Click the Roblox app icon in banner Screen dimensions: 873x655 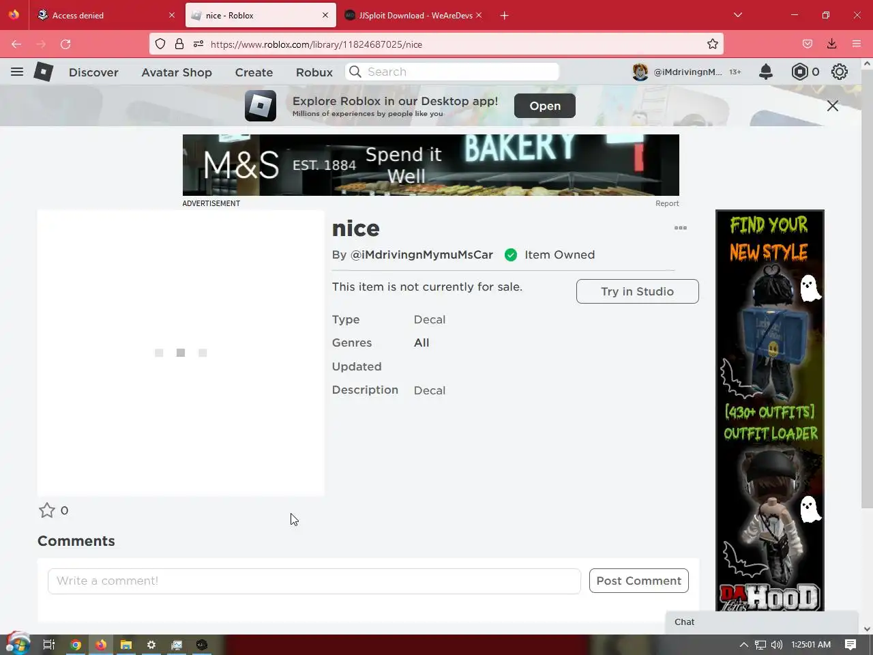tap(261, 106)
